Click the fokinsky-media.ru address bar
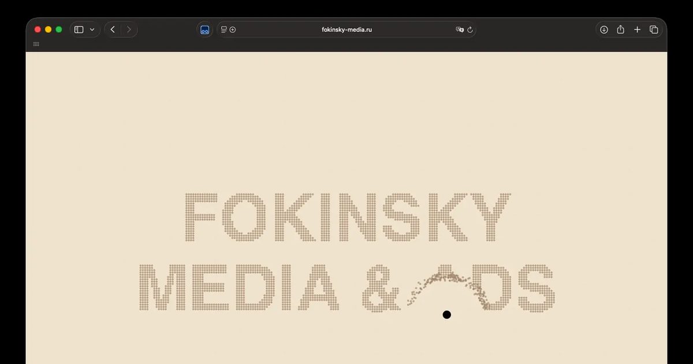This screenshot has width=693, height=364. point(346,29)
